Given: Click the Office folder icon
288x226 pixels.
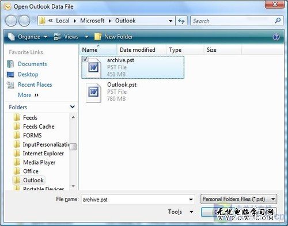Looking at the screenshot, I should 17,171.
